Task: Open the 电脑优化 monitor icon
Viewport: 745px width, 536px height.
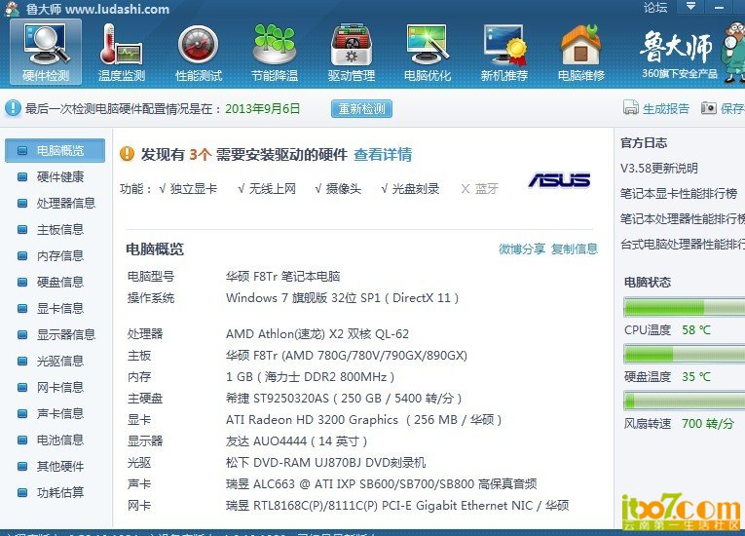Action: point(428,53)
